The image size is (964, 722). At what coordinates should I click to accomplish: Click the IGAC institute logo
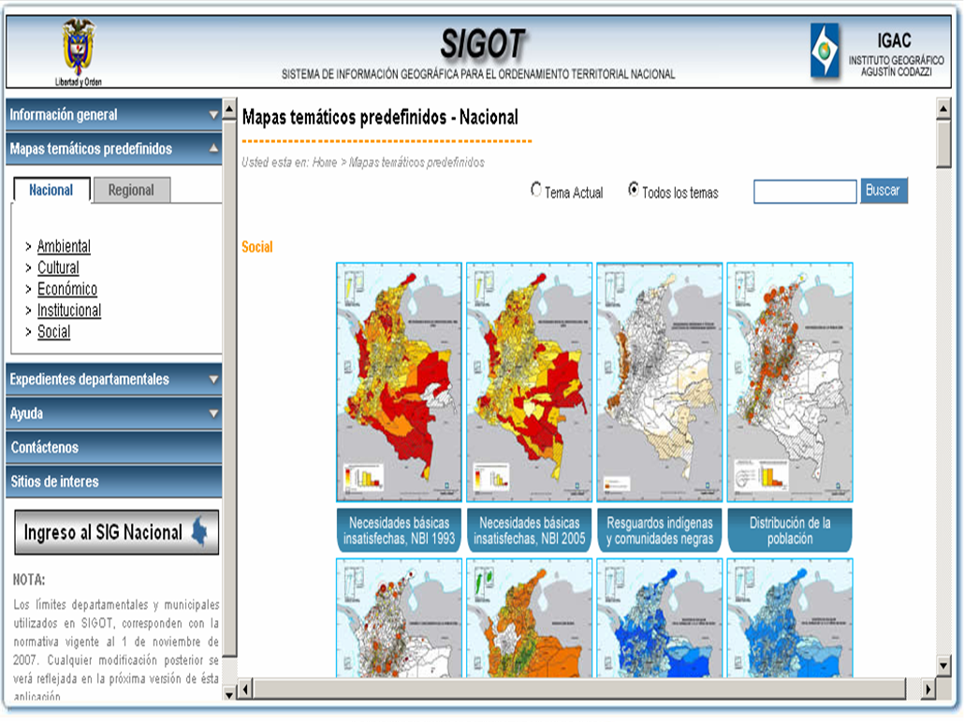click(x=827, y=51)
